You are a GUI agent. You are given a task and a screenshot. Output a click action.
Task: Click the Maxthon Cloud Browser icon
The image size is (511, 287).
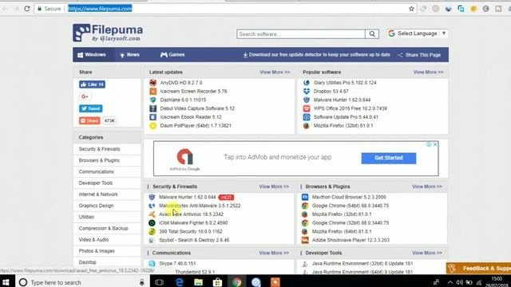click(305, 197)
